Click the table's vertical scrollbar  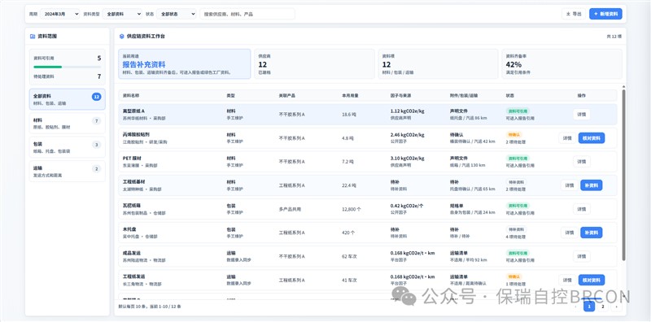click(x=623, y=174)
